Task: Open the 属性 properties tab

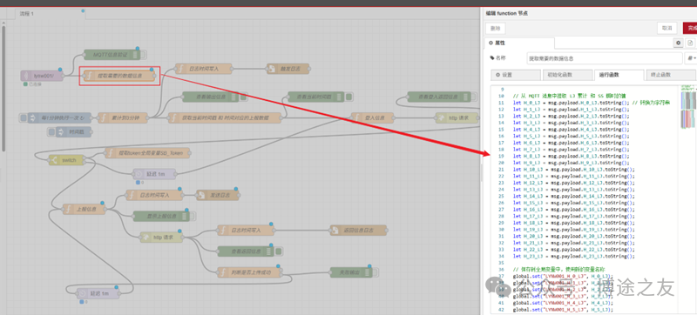Action: [519, 43]
